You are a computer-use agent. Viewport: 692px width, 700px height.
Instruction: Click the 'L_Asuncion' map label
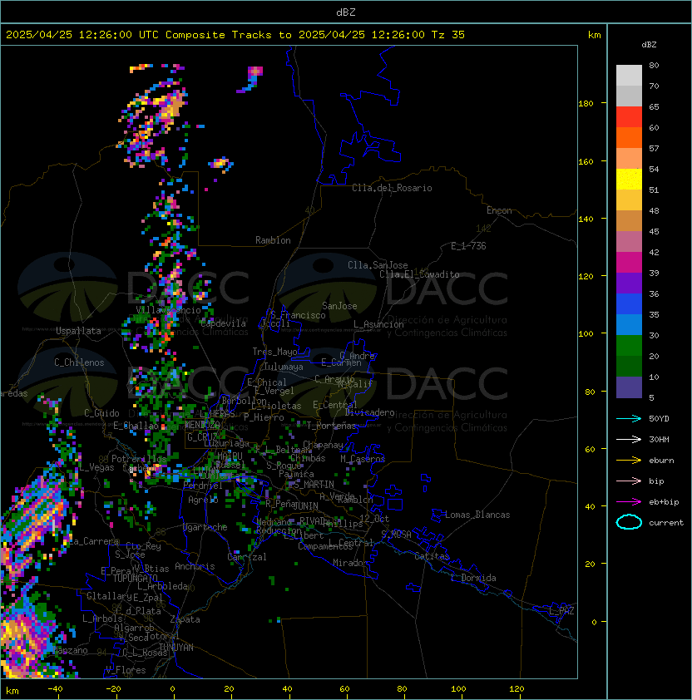[378, 324]
